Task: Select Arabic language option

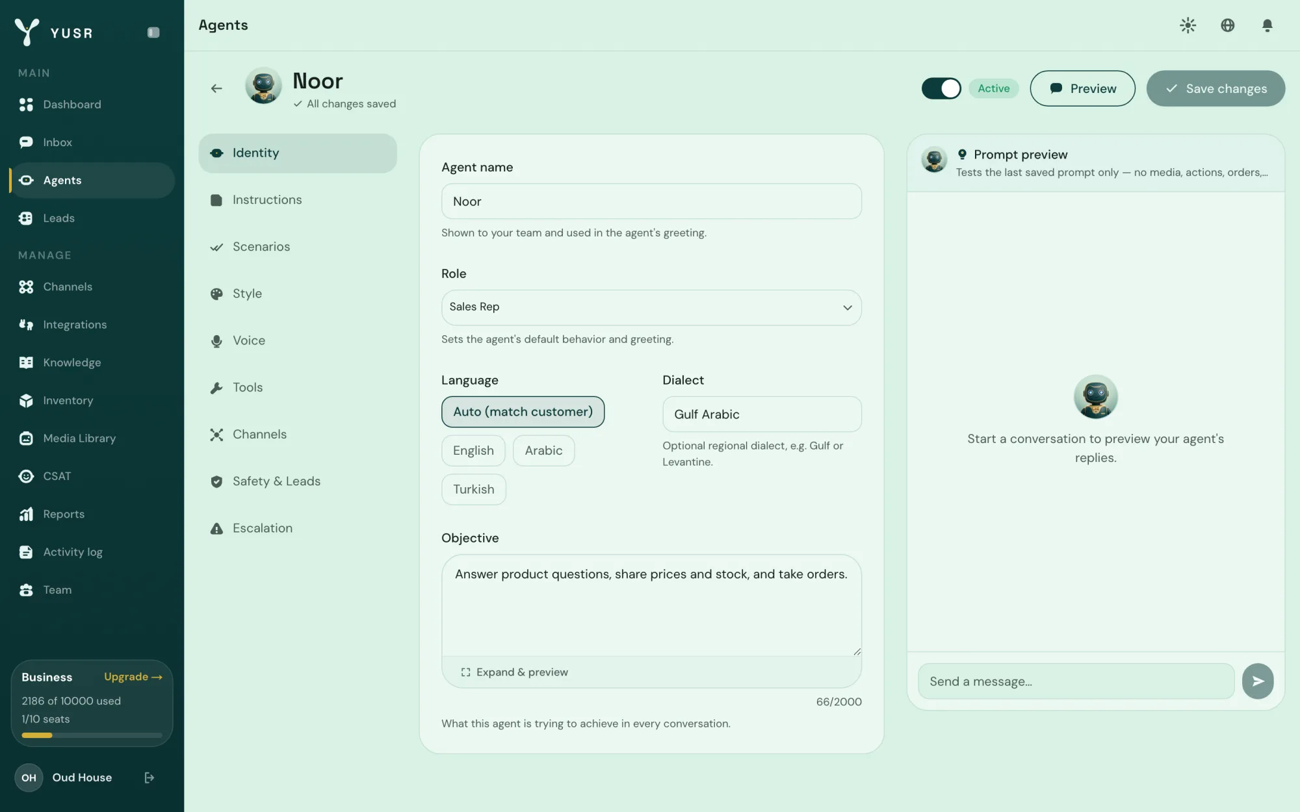Action: 543,451
